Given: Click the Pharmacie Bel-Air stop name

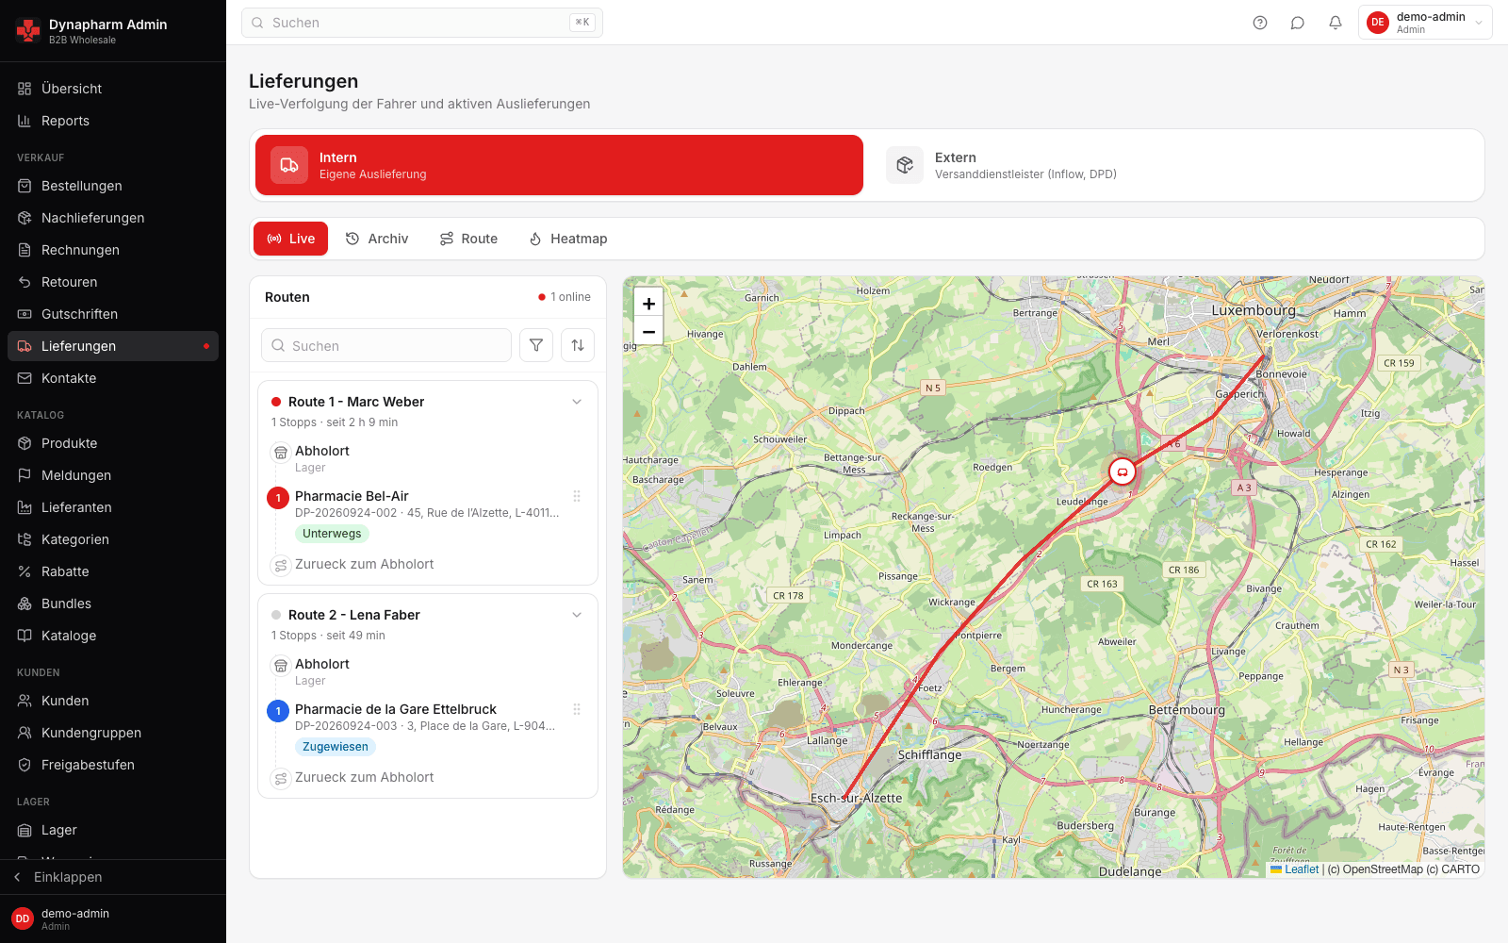Looking at the screenshot, I should (x=352, y=496).
